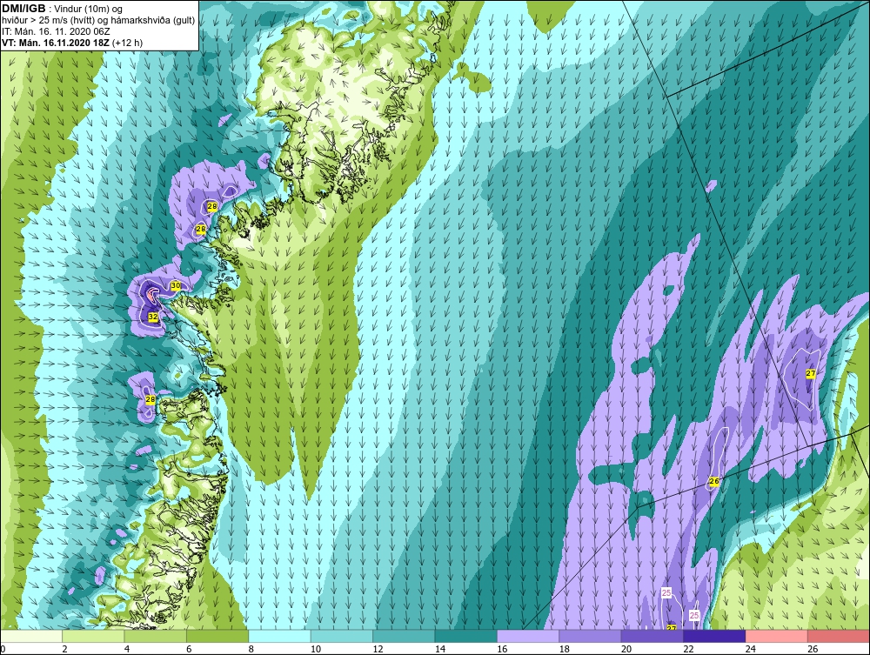Pick the 0–2 m/s palest legend swatch
This screenshot has height=655, width=870.
(31, 636)
